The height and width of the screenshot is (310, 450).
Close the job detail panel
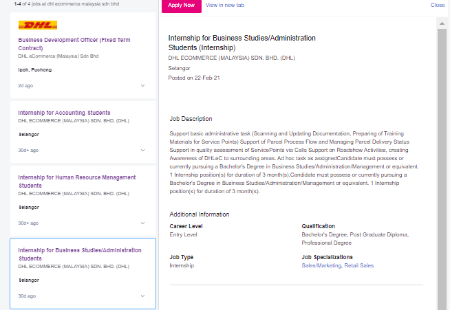point(438,5)
